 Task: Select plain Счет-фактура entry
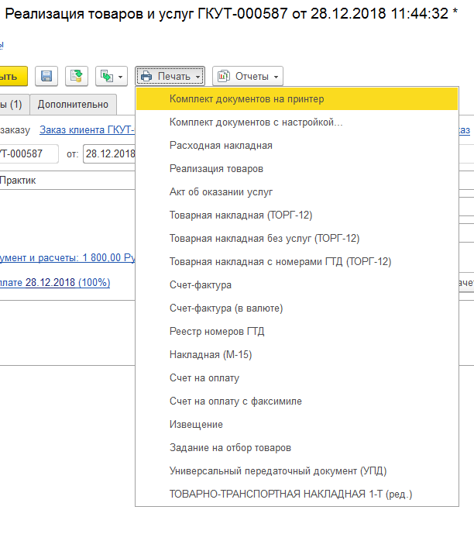point(297,285)
